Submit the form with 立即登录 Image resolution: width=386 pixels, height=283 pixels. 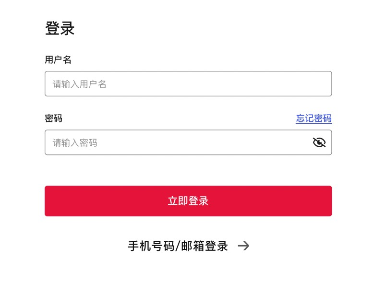point(188,201)
